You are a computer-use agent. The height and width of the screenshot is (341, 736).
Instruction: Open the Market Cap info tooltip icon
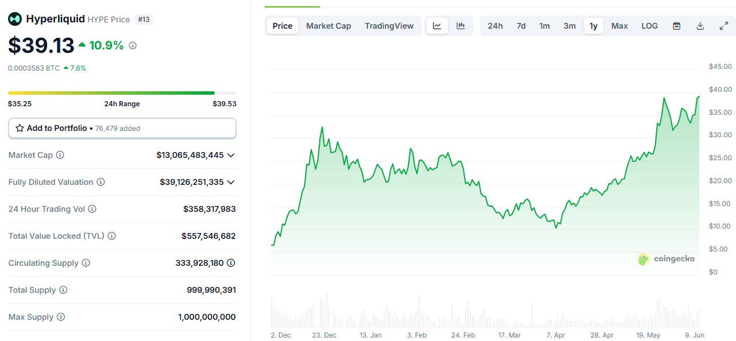(x=60, y=155)
